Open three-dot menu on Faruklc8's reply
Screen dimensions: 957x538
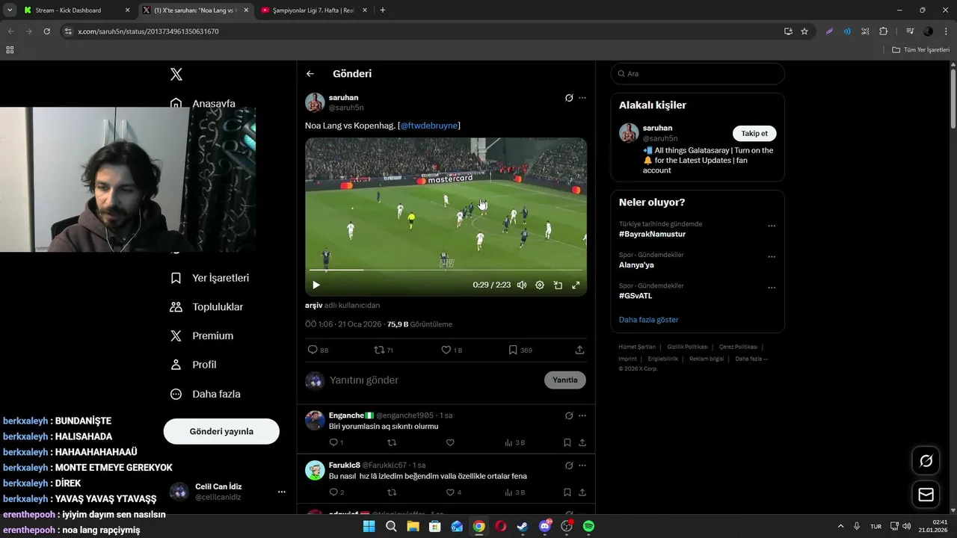click(582, 466)
